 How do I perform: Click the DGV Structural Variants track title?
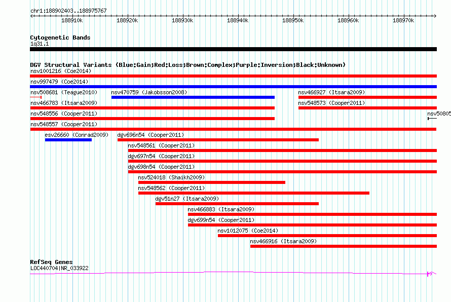(x=187, y=65)
